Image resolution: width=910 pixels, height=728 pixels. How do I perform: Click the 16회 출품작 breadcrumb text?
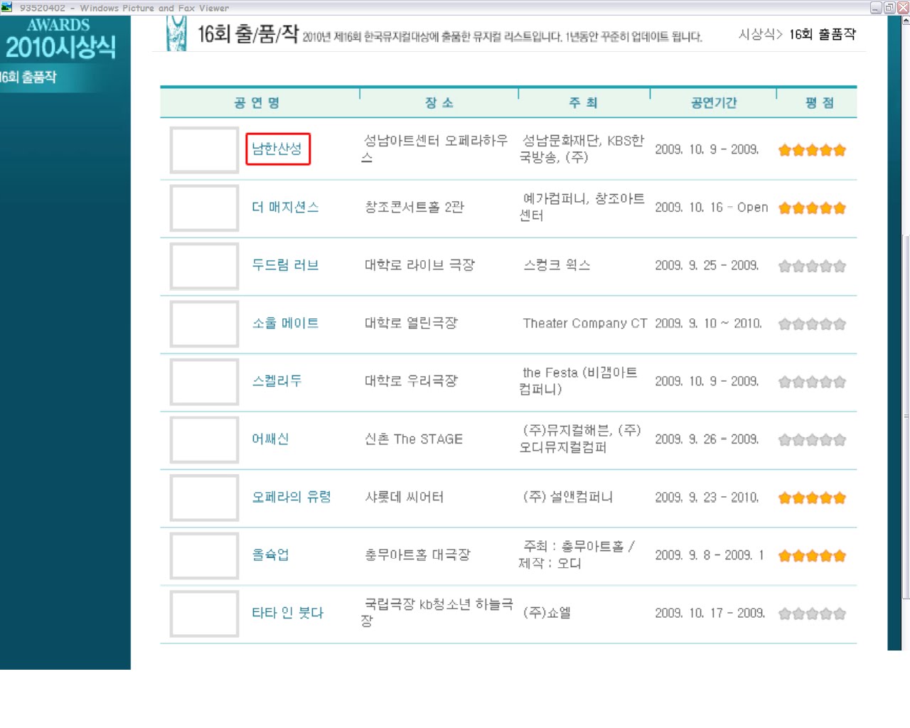pos(823,34)
